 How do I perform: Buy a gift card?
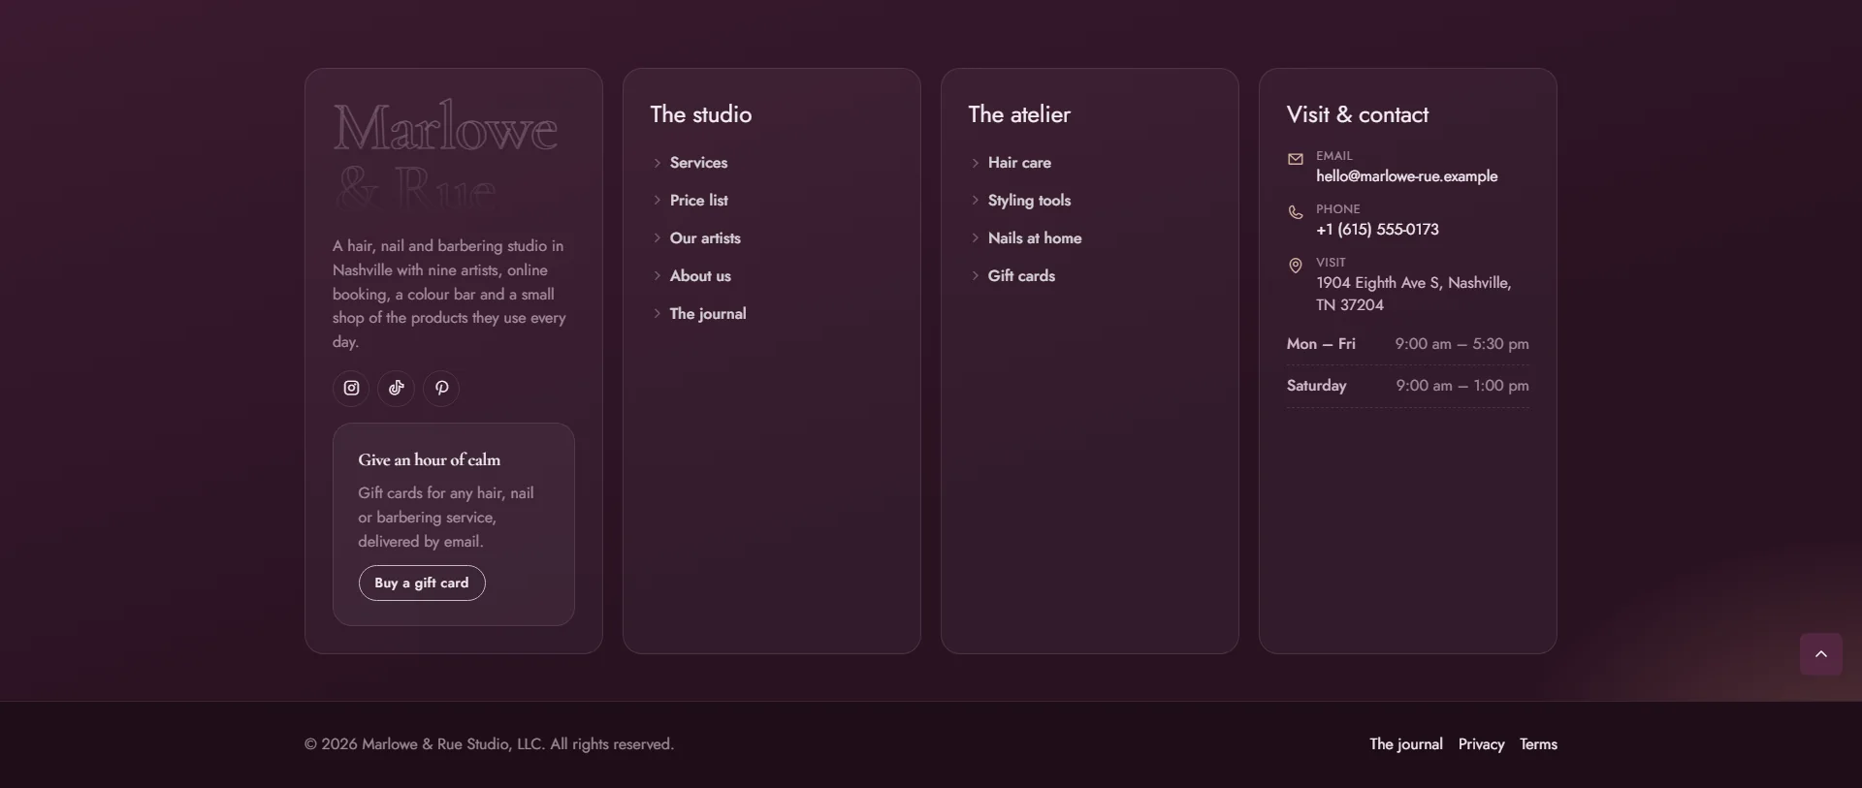tap(422, 583)
